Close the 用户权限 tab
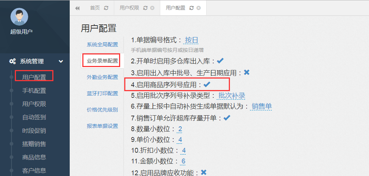Image resolution: width=369 pixels, height=176 pixels. pyautogui.click(x=152, y=8)
